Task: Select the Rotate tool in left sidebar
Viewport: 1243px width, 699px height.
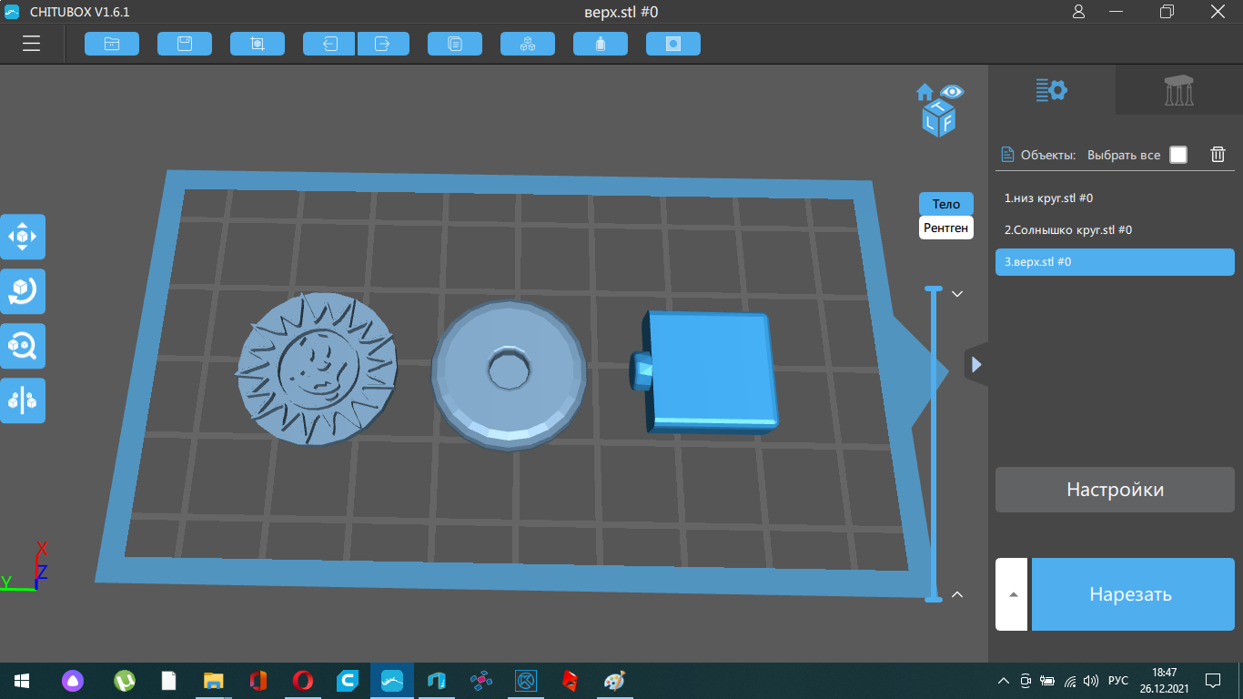Action: pyautogui.click(x=23, y=291)
